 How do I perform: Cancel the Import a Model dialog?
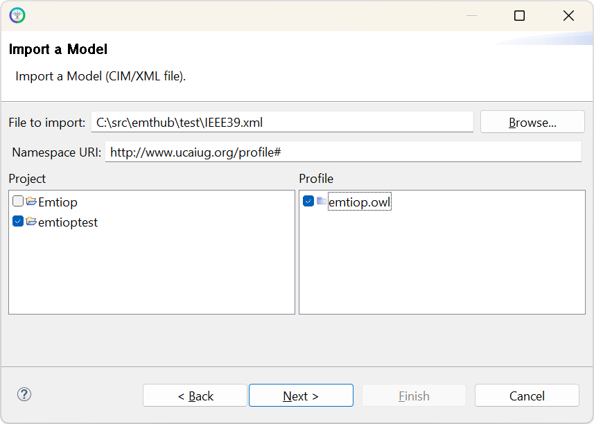click(527, 396)
